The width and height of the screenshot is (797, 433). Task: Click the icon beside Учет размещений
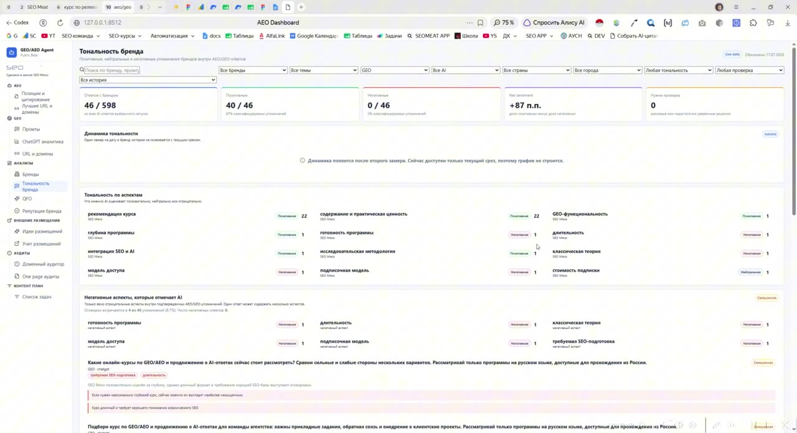[17, 244]
